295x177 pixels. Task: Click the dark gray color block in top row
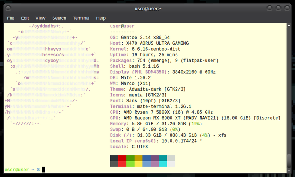click(114, 158)
